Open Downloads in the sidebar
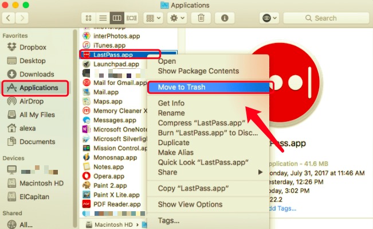 [37, 75]
